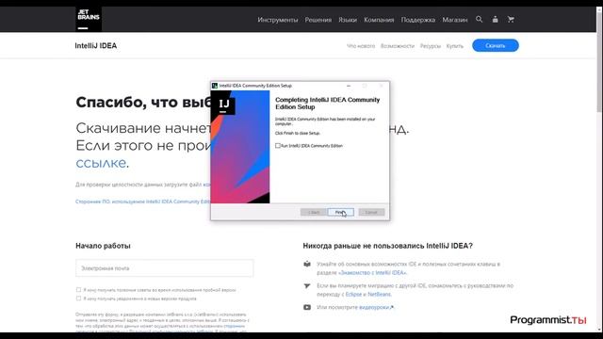Follow the ссылке direct download link
The image size is (603, 339).
101,163
